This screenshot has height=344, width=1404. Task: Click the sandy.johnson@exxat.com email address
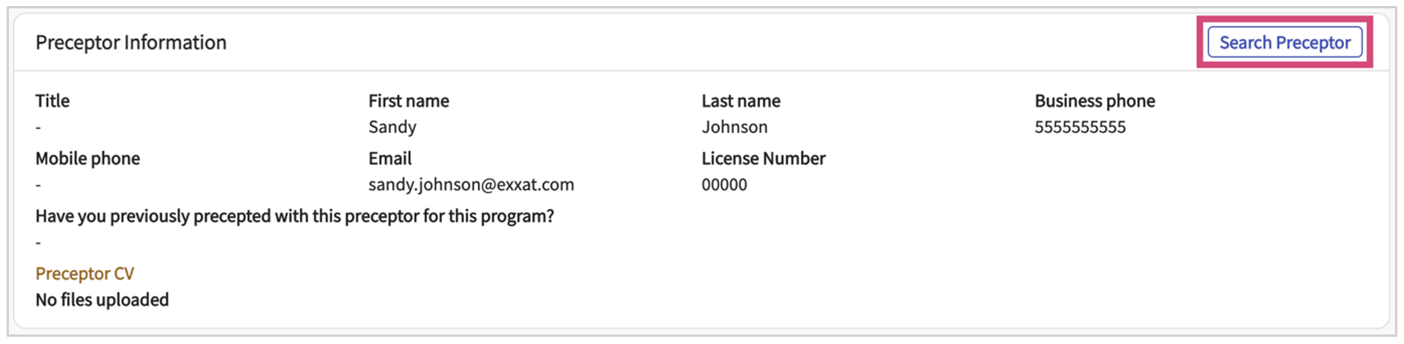coord(471,185)
